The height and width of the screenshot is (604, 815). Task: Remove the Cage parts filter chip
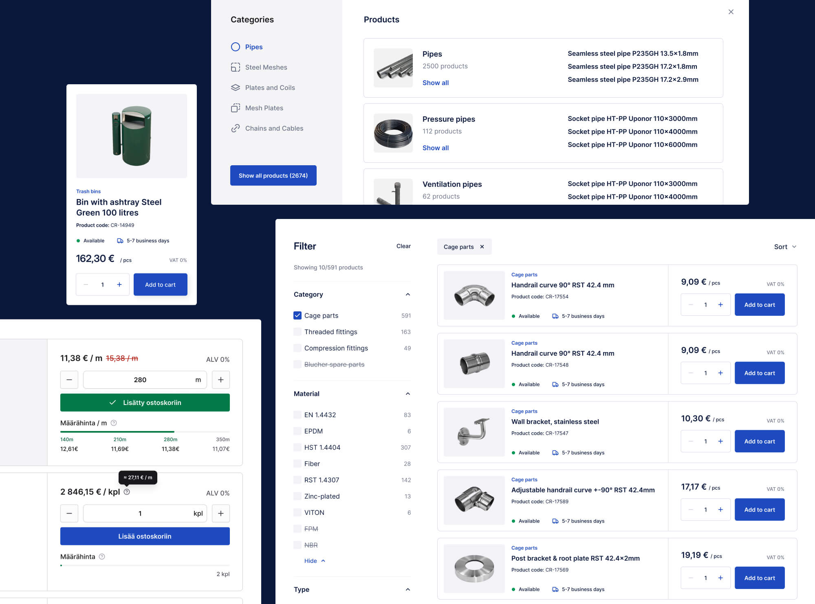point(482,247)
